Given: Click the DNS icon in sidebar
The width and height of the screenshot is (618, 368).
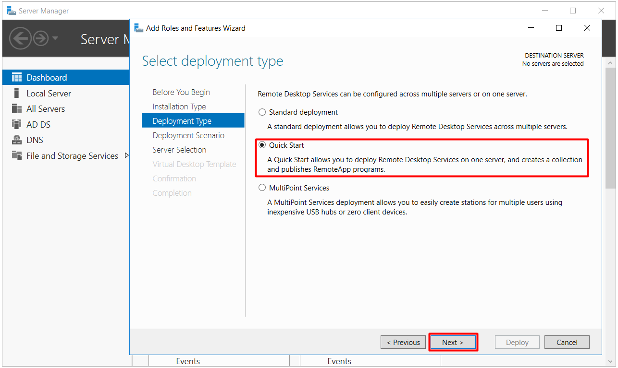Looking at the screenshot, I should (17, 140).
